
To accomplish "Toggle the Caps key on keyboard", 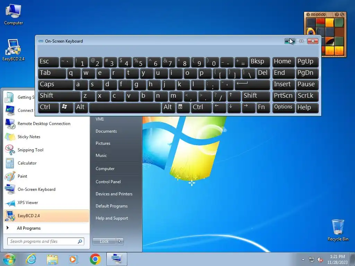I will point(56,85).
